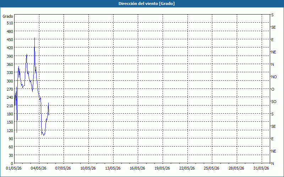Click compass label 'S' on the 180 gridline

pos(272,114)
